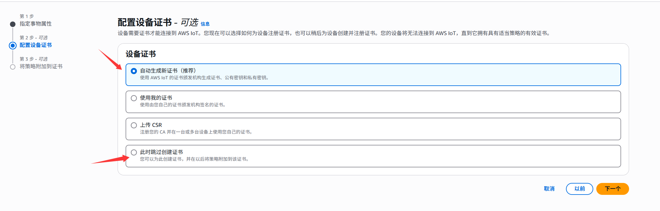Click the description under 自动生成新证书
Viewport: 660px width, 211px height.
(x=205, y=78)
